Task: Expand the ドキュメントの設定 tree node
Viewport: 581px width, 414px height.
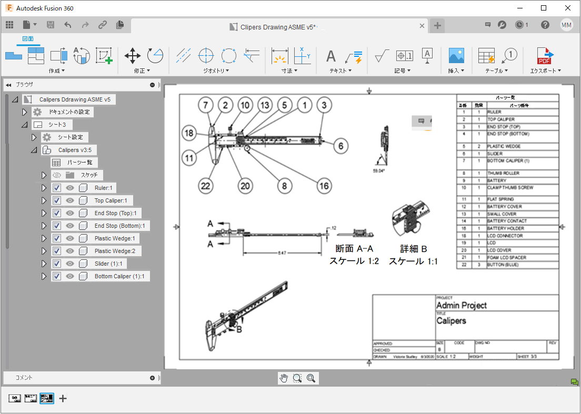Action: 24,112
